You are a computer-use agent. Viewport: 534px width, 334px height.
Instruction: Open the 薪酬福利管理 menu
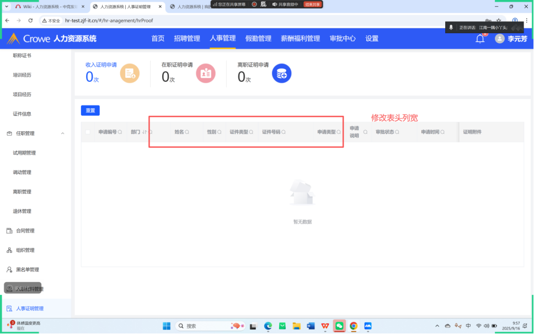pyautogui.click(x=300, y=39)
